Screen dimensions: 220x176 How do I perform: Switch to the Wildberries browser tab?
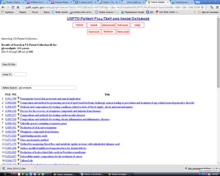37,2
